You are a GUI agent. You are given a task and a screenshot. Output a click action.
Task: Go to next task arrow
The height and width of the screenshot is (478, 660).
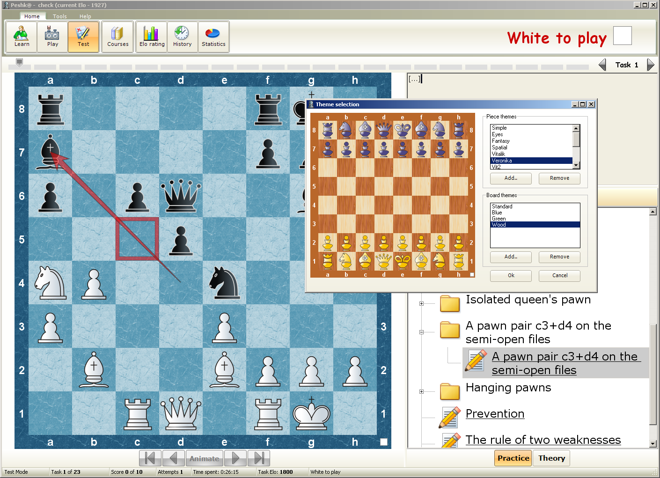(x=650, y=65)
